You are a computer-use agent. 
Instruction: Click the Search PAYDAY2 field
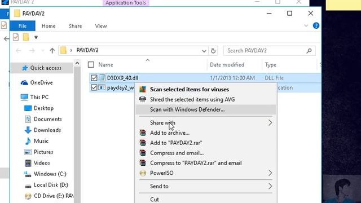tap(270, 51)
